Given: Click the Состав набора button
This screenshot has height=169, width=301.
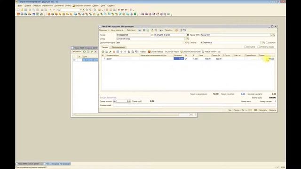Looking at the screenshot, I should [x=156, y=52].
